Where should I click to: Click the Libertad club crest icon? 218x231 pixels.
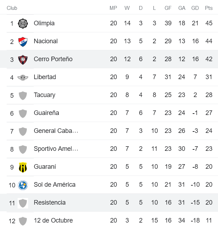[x=23, y=77]
